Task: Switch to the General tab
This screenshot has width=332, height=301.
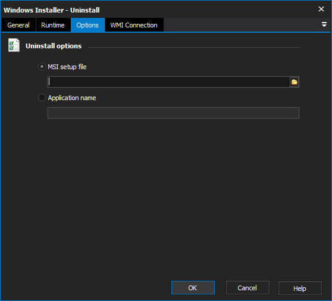Action: [18, 25]
